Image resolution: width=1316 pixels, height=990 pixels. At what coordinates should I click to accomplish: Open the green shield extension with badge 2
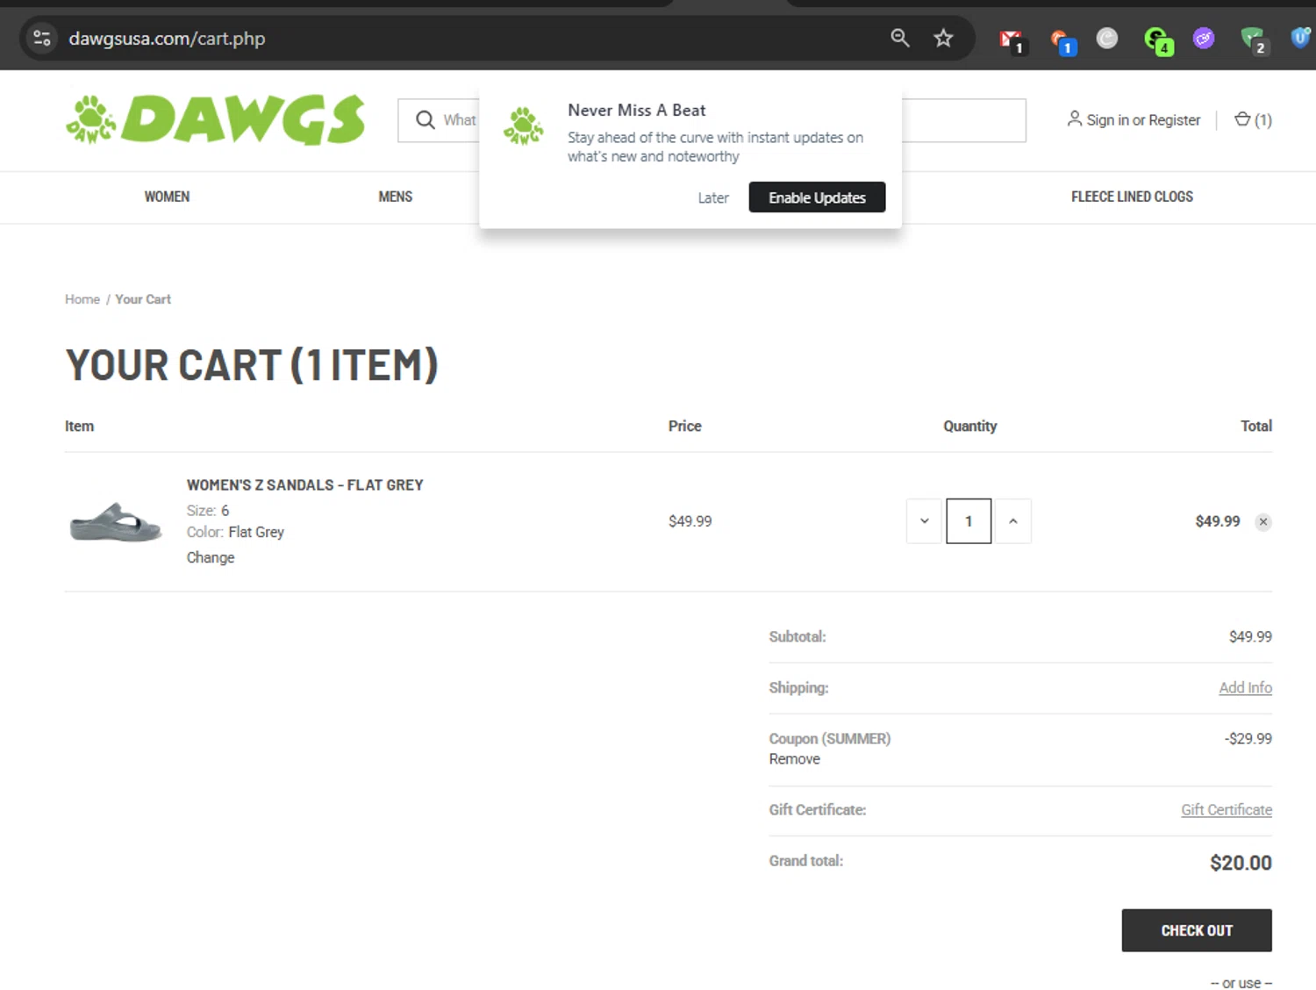pyautogui.click(x=1254, y=39)
